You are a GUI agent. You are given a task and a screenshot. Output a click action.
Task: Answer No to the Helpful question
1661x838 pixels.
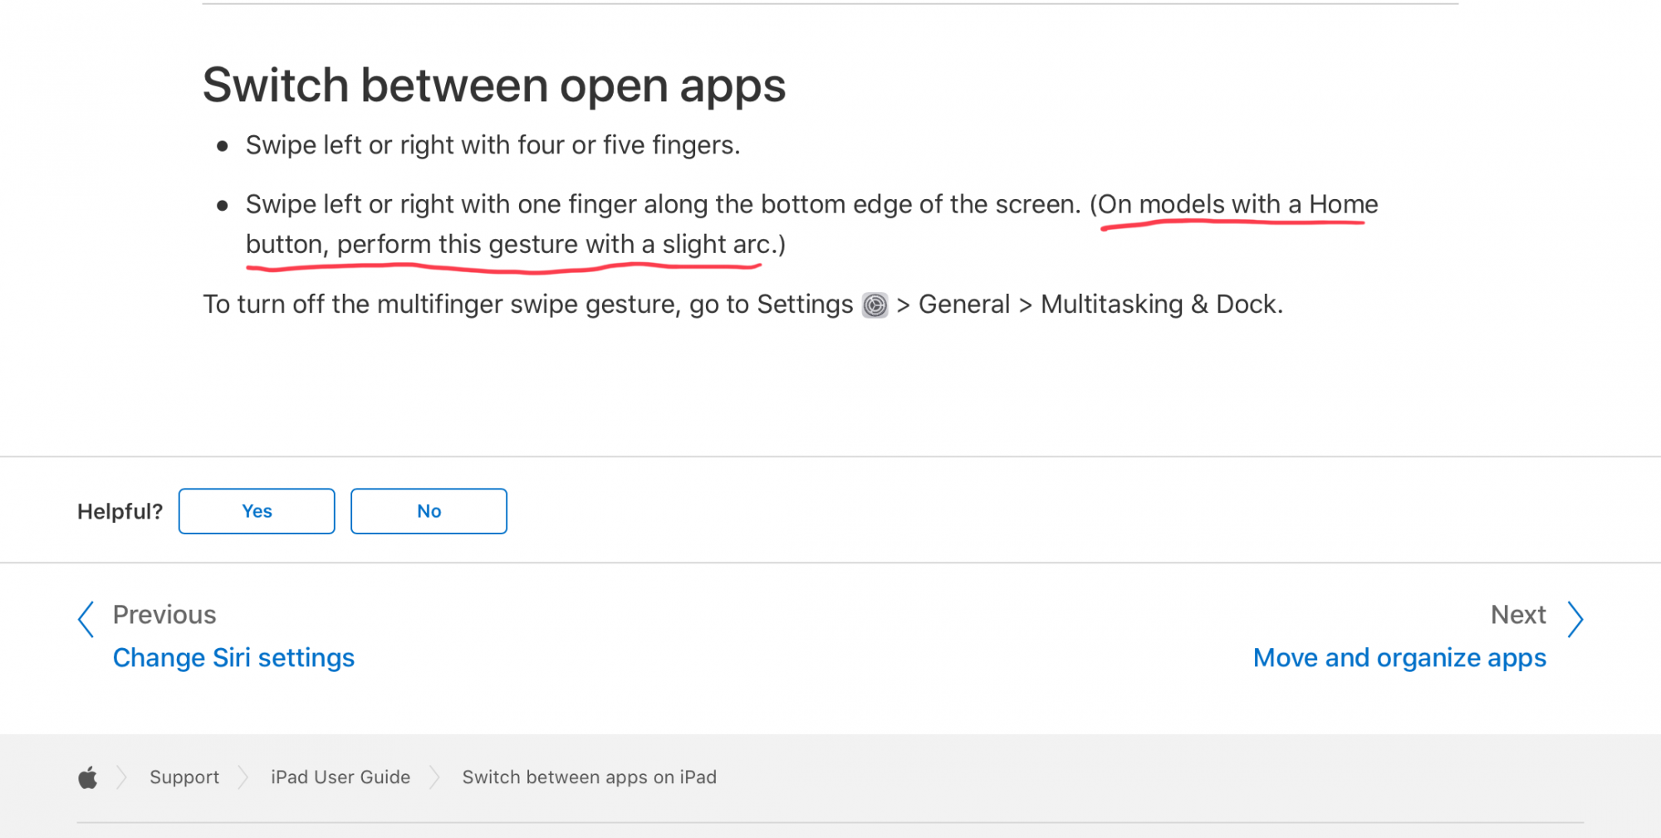coord(429,511)
